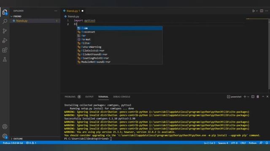The width and height of the screenshot is (270, 151).
Task: Open the Manage gear icon
Action: point(5,136)
